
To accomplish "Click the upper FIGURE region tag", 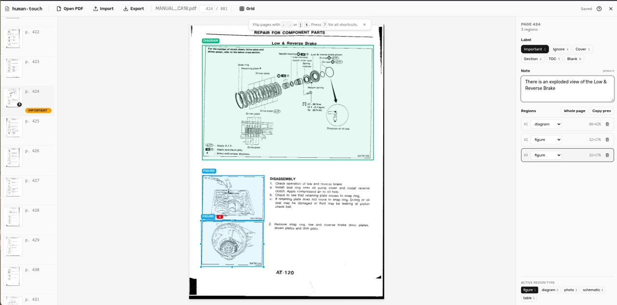I will click(x=209, y=171).
